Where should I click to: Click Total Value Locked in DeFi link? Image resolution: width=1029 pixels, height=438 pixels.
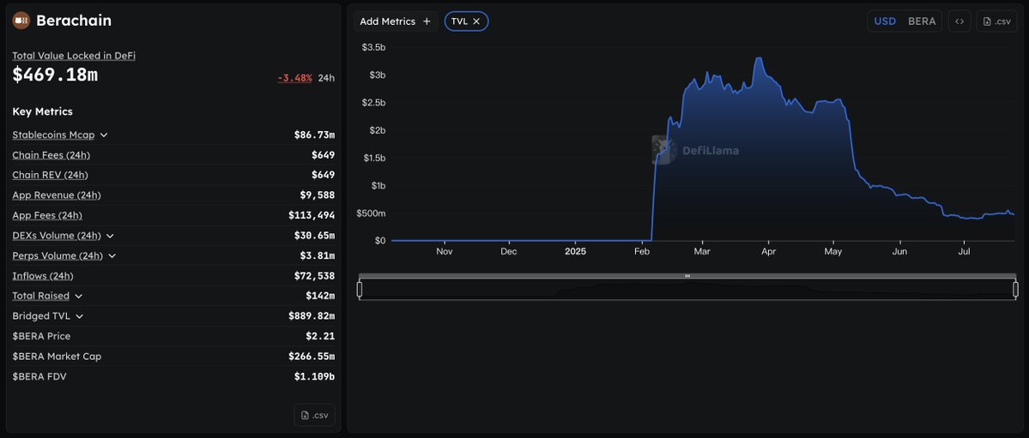tap(74, 56)
